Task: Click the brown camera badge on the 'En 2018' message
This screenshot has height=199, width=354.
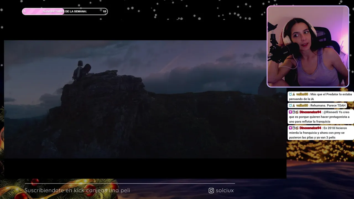Action: tap(297, 128)
